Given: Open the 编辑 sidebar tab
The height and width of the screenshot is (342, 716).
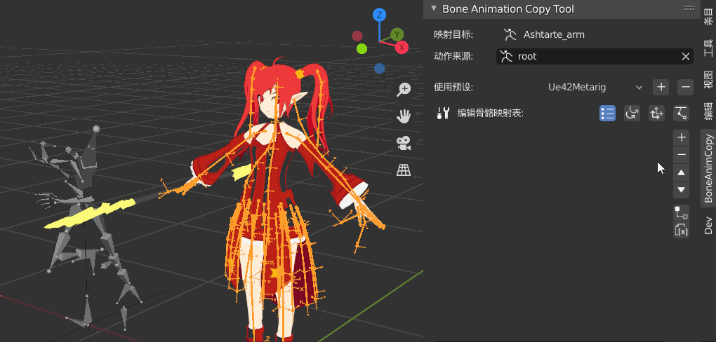Looking at the screenshot, I should [708, 112].
